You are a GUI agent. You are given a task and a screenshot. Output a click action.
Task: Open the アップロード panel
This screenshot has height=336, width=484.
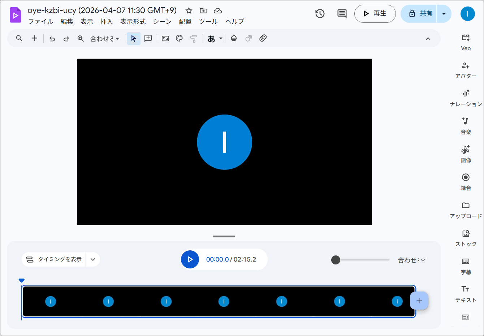(466, 210)
